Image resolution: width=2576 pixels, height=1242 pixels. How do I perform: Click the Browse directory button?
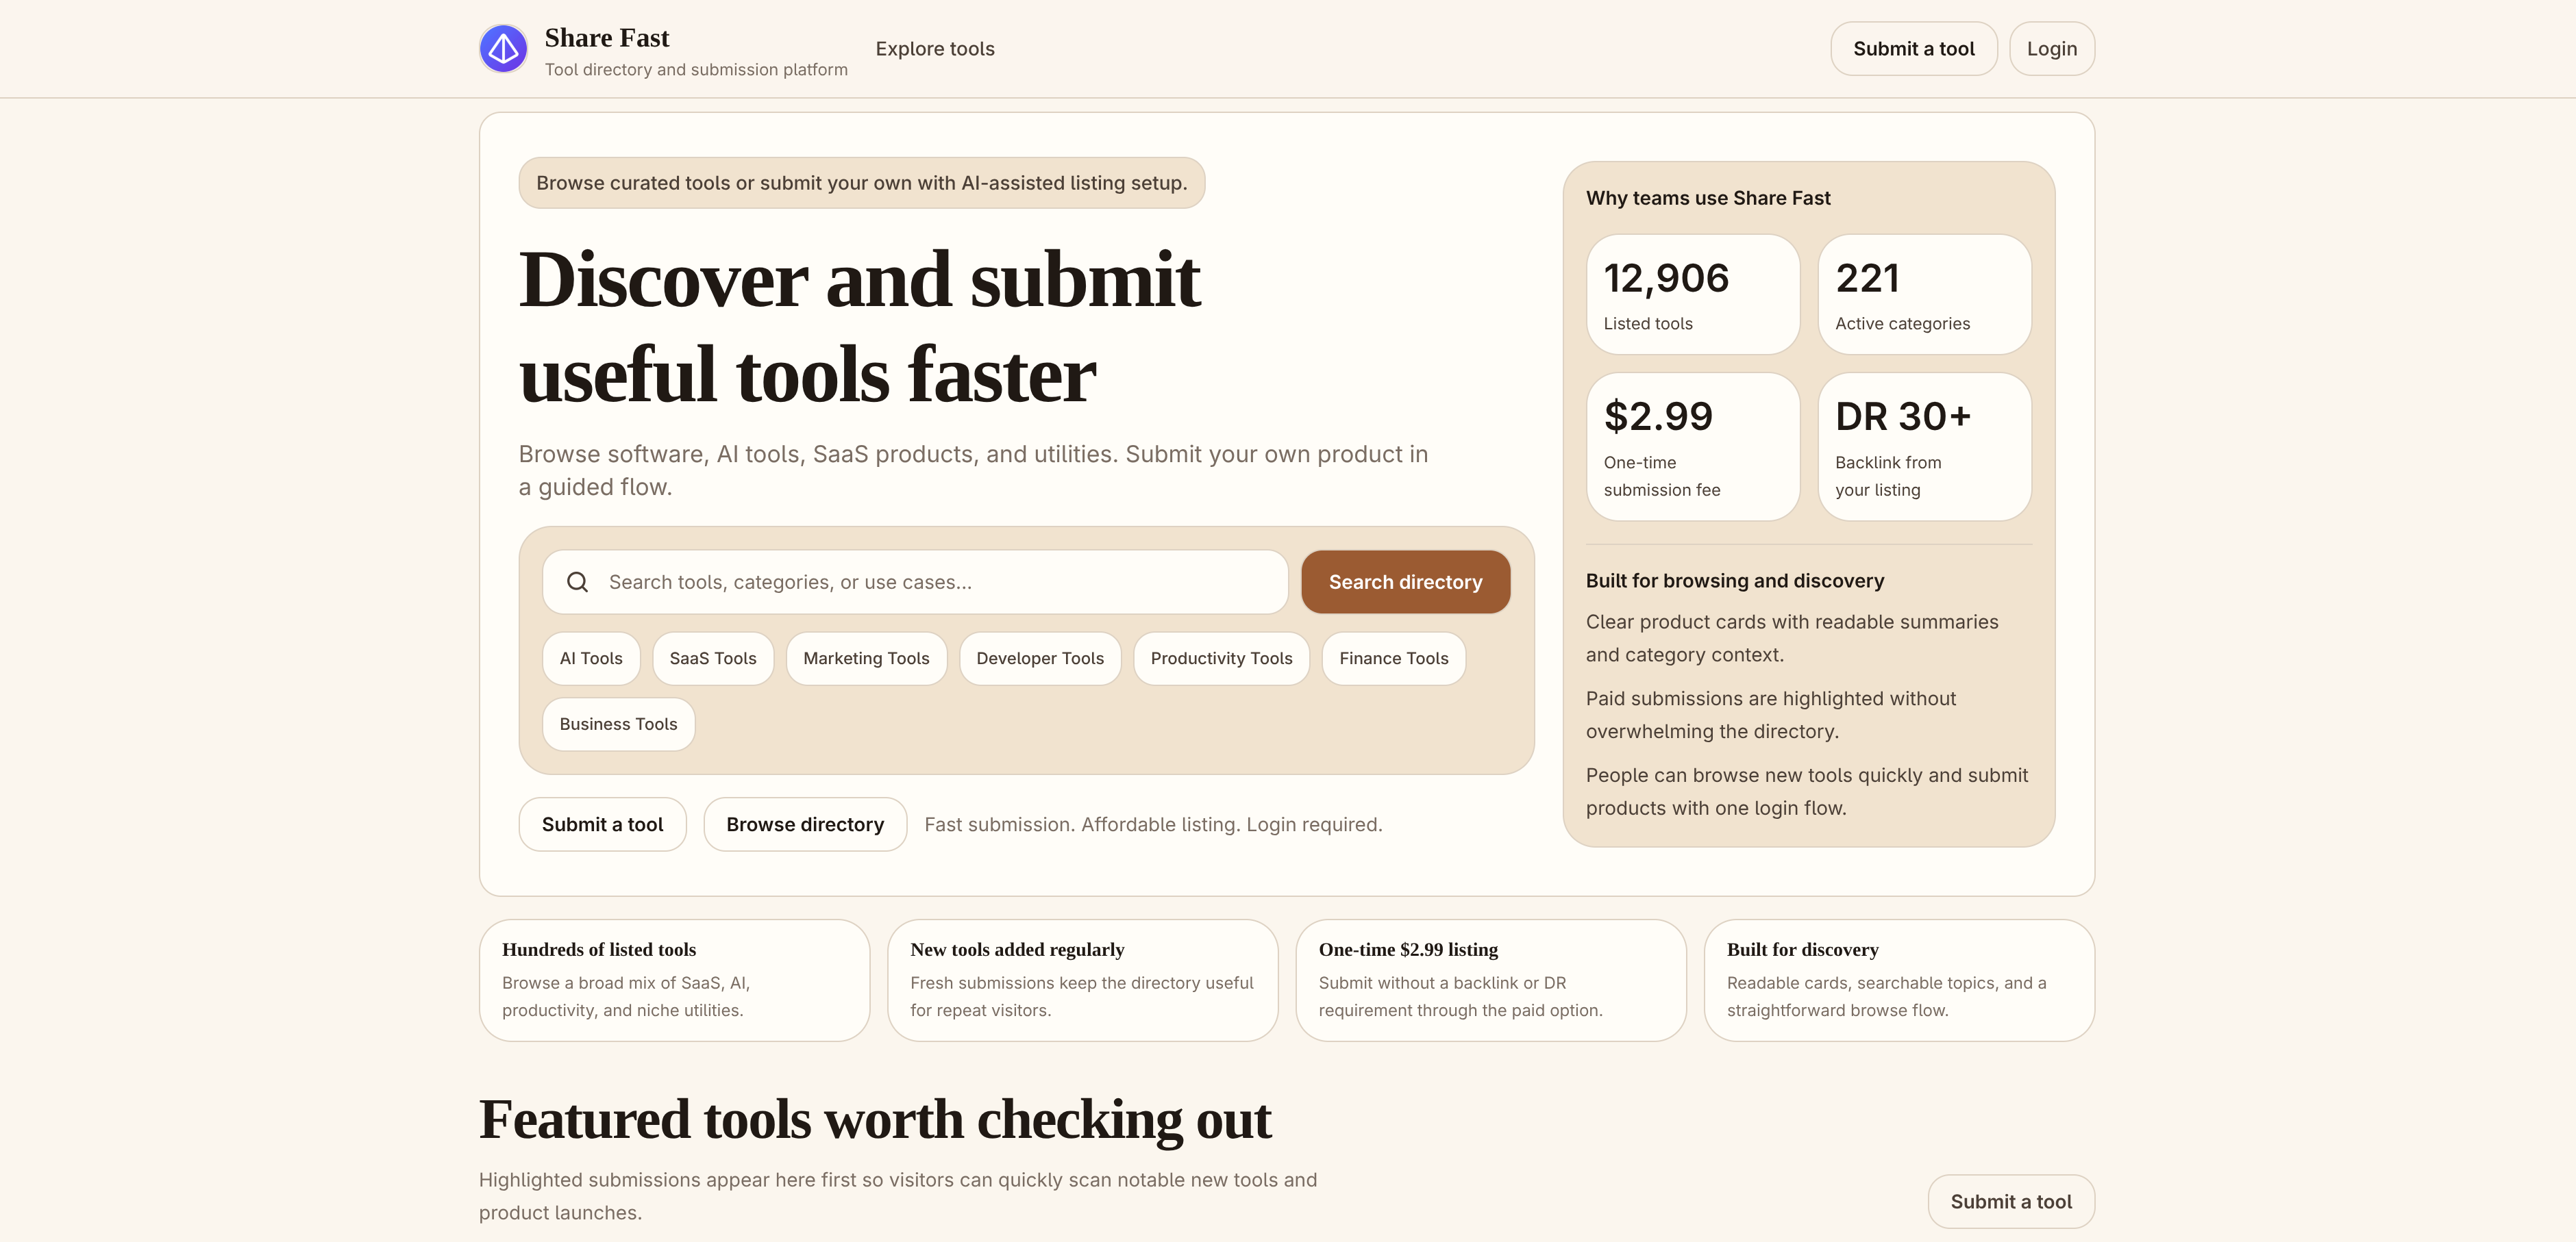point(805,824)
